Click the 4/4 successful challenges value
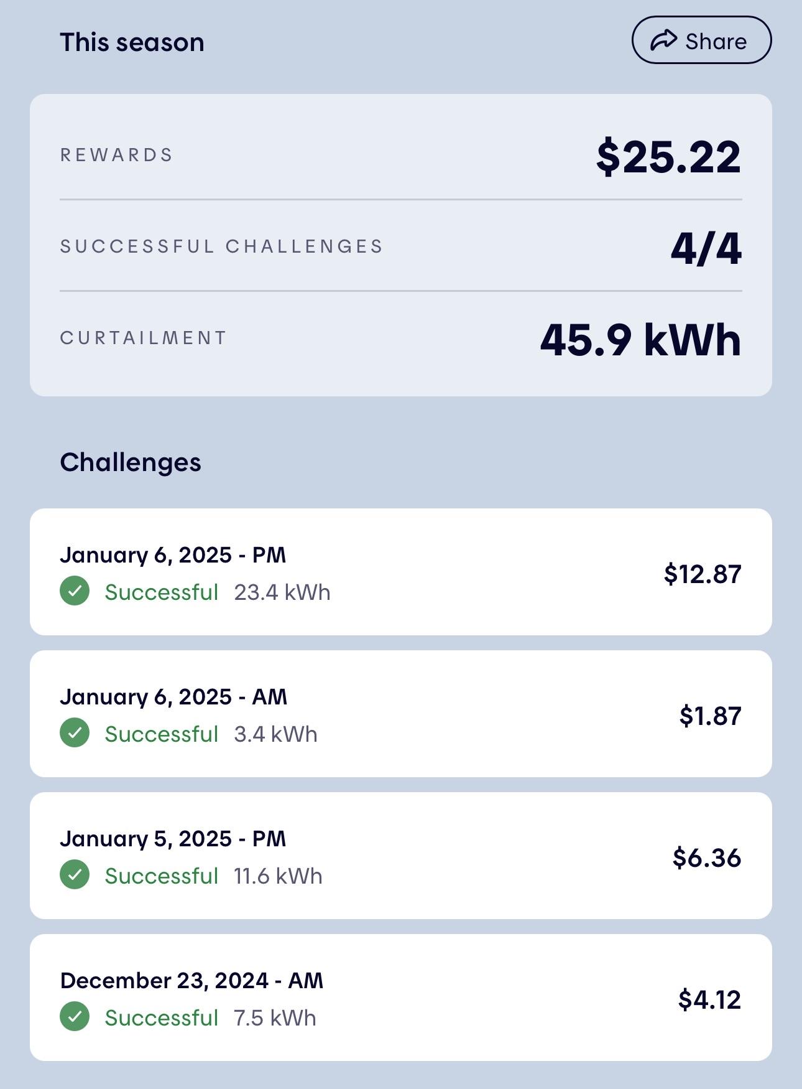802x1089 pixels. point(706,248)
